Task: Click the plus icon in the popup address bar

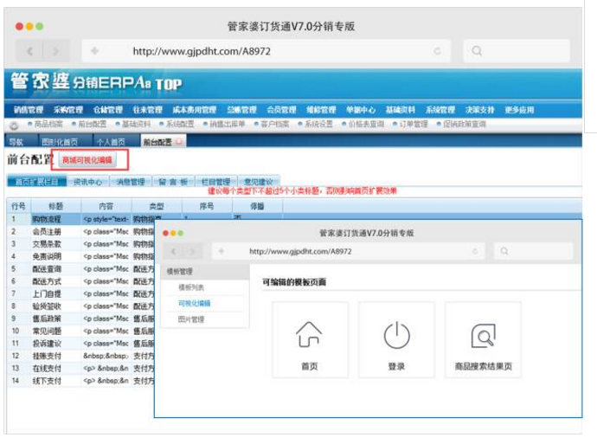Action: pos(221,251)
